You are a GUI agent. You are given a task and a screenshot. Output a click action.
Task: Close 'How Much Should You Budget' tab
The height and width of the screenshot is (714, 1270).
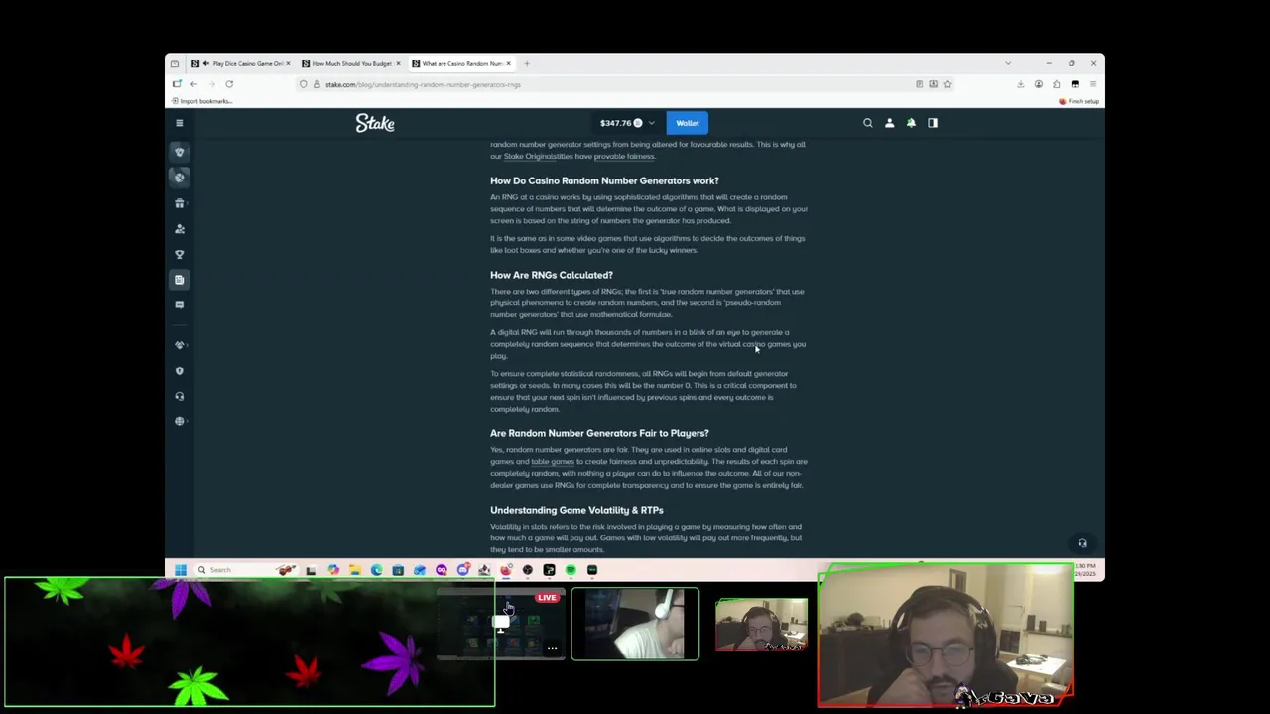coord(398,63)
